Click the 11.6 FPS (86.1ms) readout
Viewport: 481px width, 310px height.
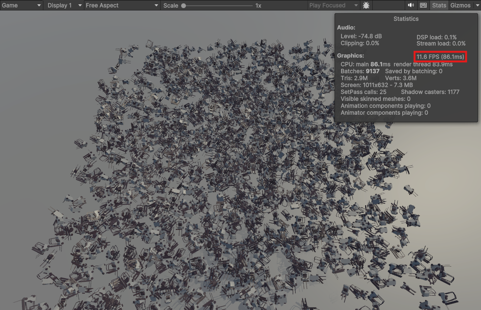pos(440,57)
